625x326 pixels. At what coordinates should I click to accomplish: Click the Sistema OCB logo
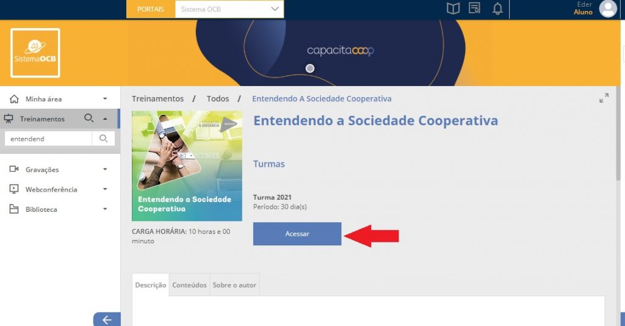pyautogui.click(x=35, y=53)
